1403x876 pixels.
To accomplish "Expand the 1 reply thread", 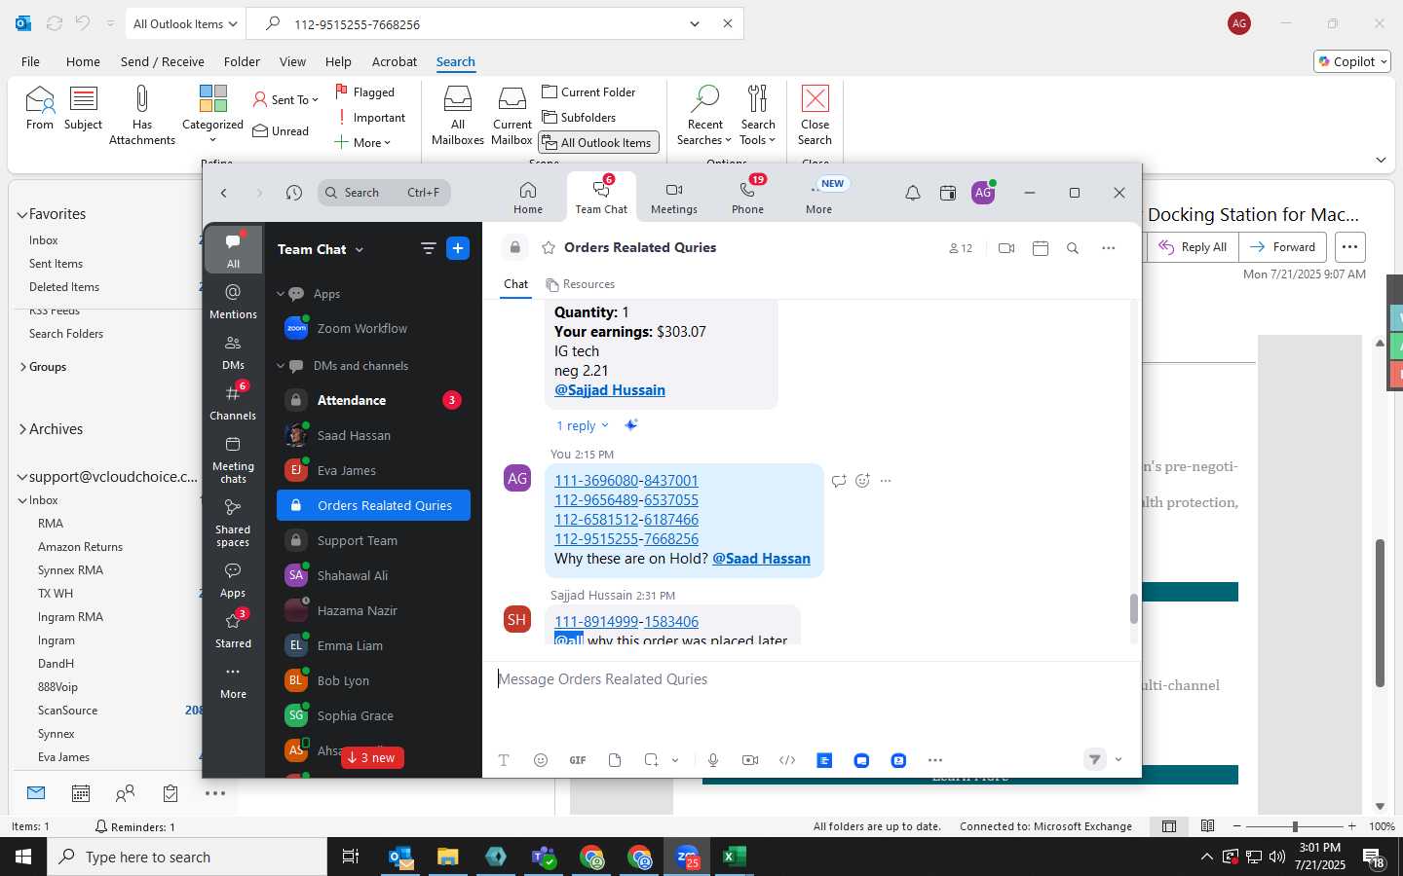I will (582, 426).
